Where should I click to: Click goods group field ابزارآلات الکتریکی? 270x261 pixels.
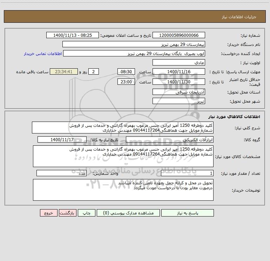point(170,140)
